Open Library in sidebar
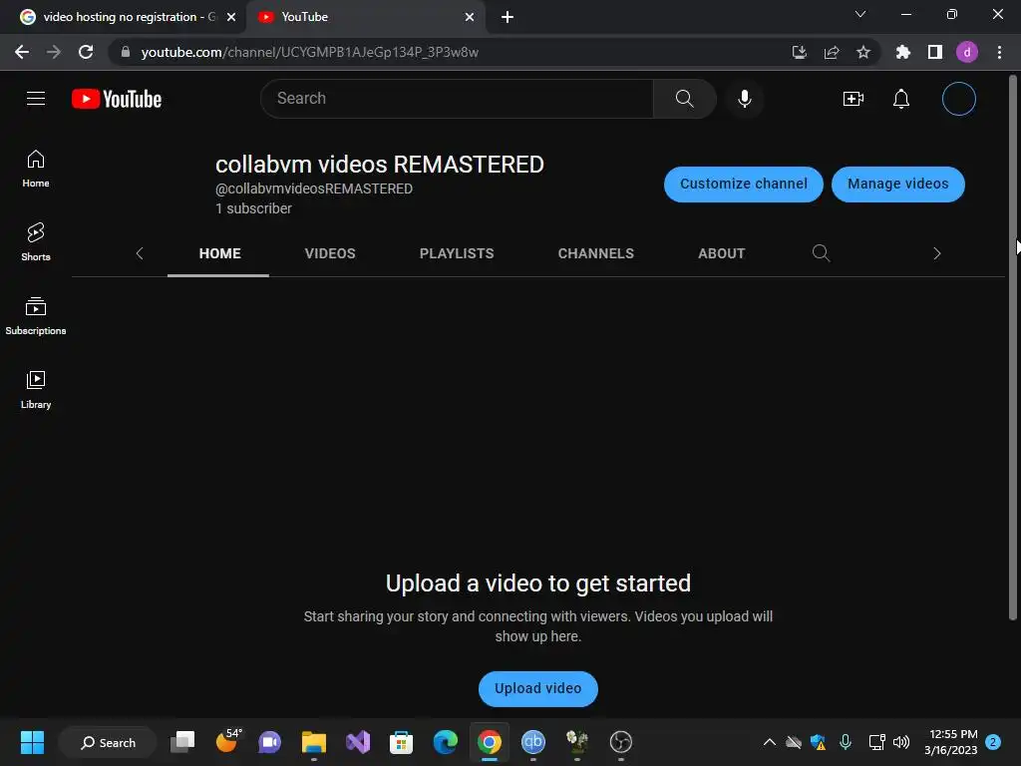Image resolution: width=1021 pixels, height=766 pixels. [x=36, y=390]
